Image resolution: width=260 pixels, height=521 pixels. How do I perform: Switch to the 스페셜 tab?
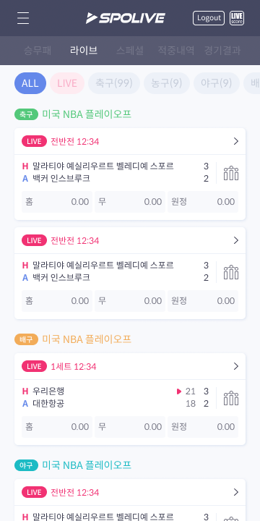130,51
